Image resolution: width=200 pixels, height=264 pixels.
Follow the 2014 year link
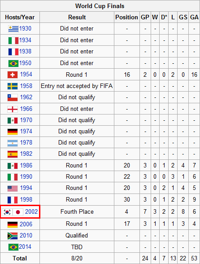[25, 246]
